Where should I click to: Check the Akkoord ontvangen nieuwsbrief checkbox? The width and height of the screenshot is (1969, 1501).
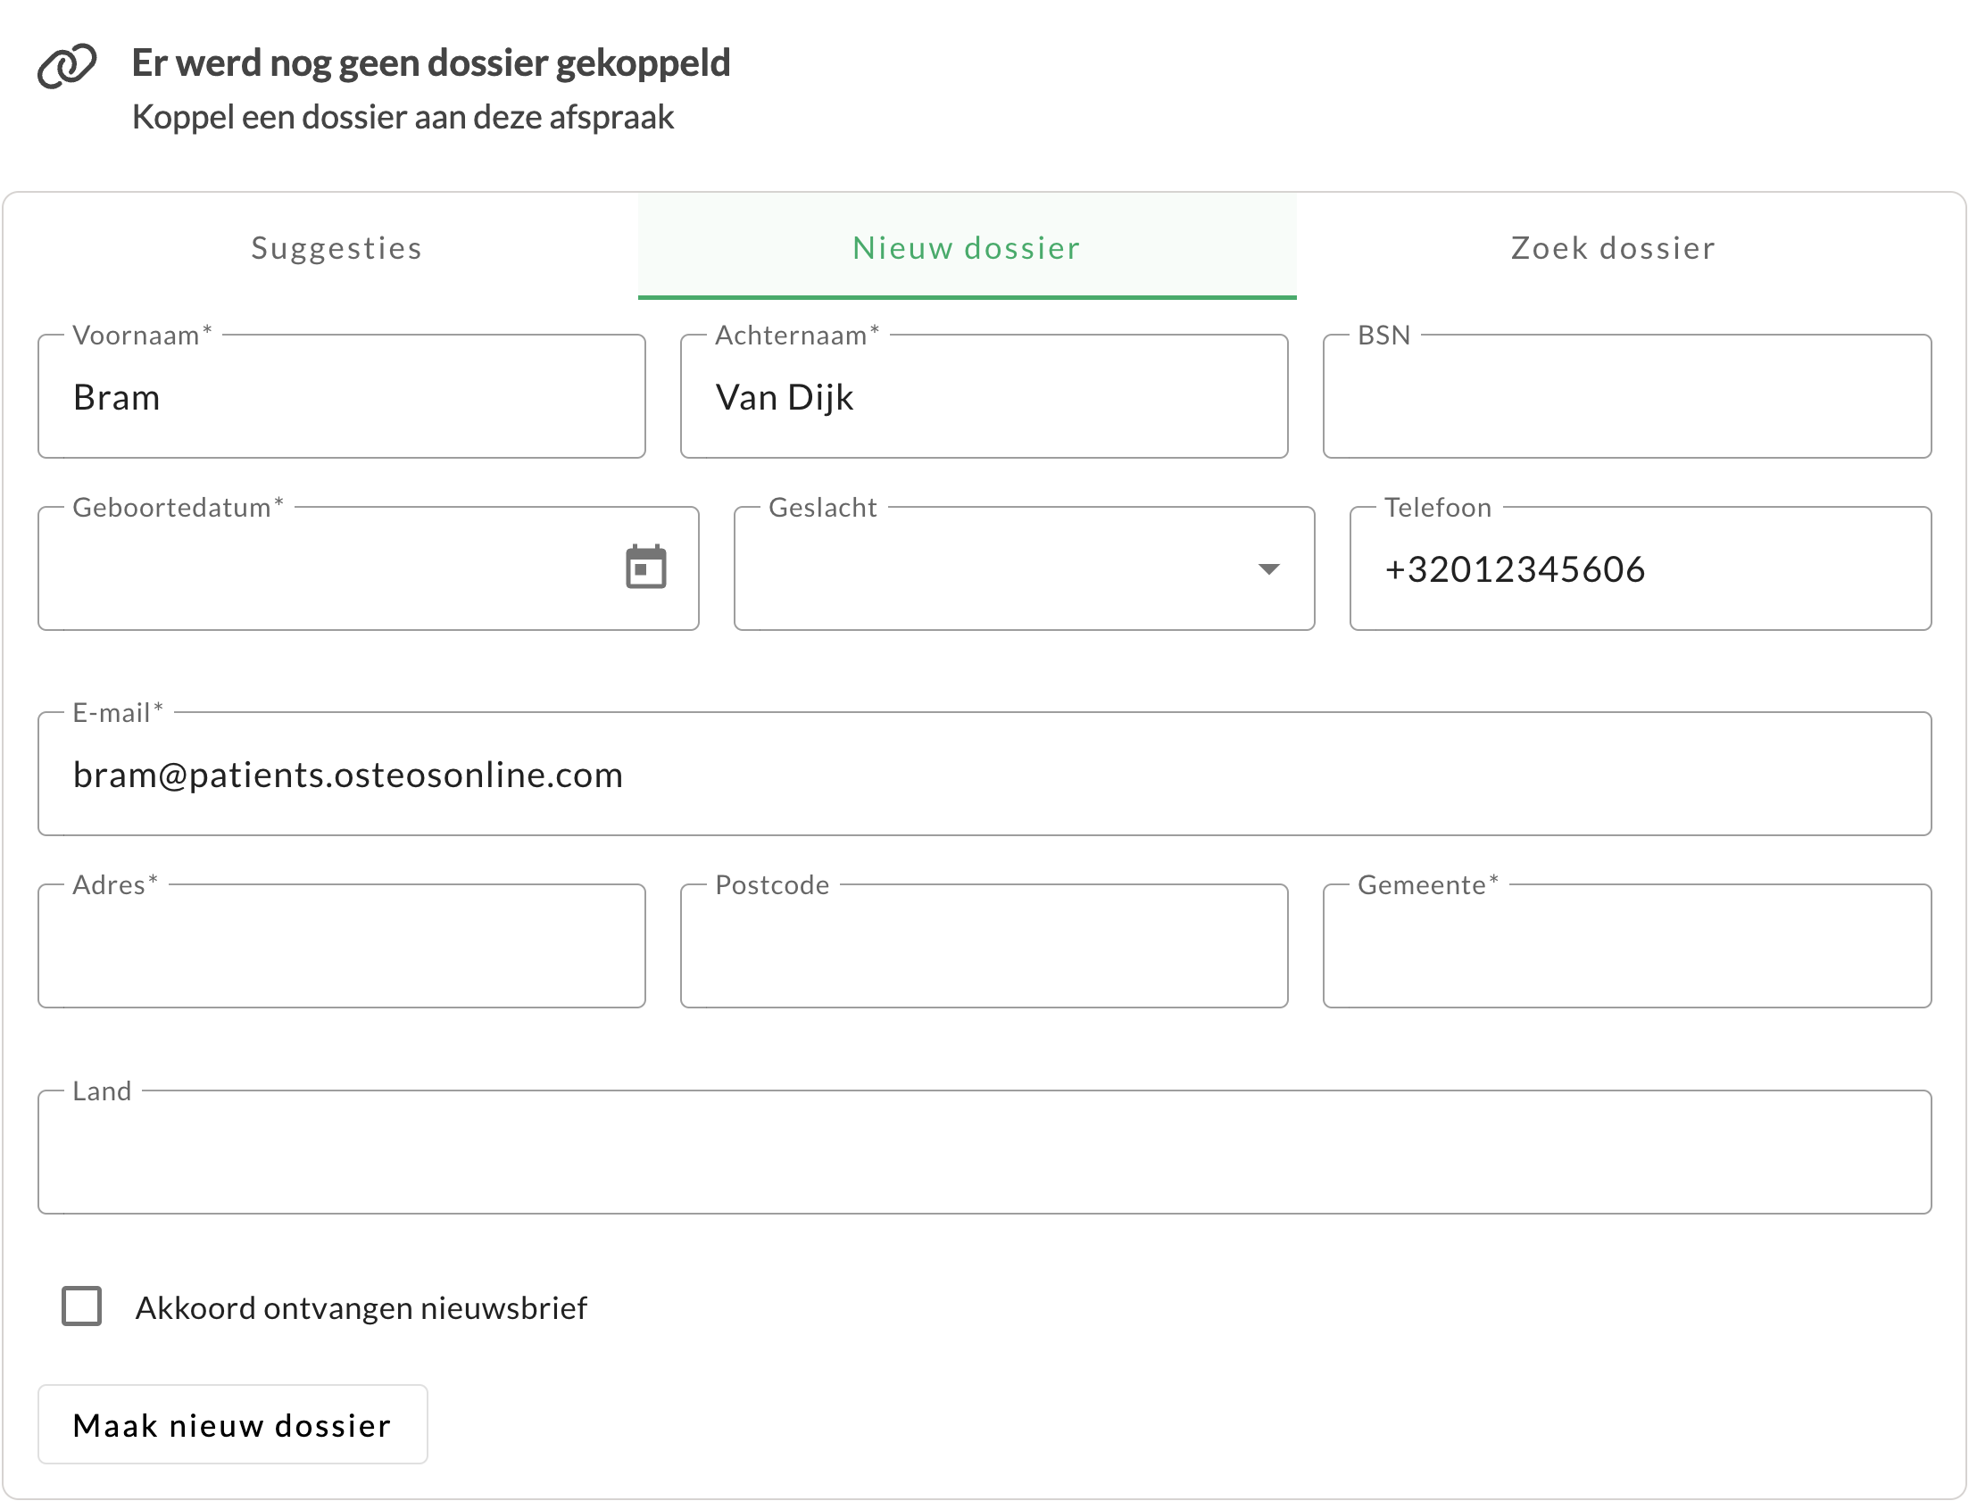click(x=81, y=1306)
